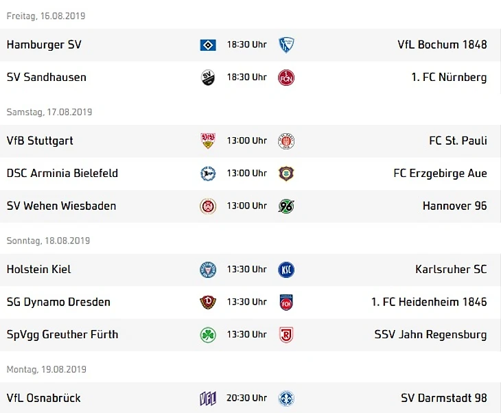Open the SV Darmstadt 98 crest
This screenshot has width=501, height=413.
[286, 399]
